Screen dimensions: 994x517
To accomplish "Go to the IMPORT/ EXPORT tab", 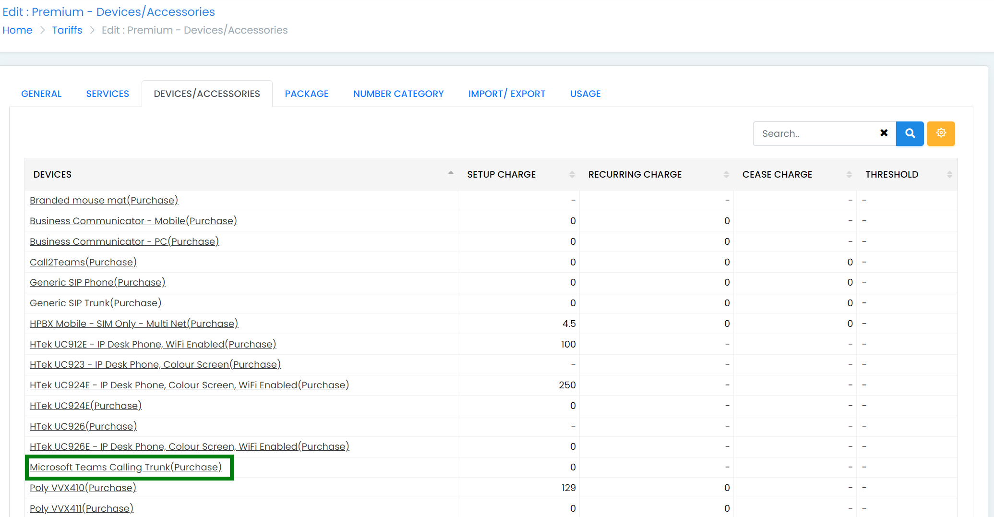I will pos(507,94).
